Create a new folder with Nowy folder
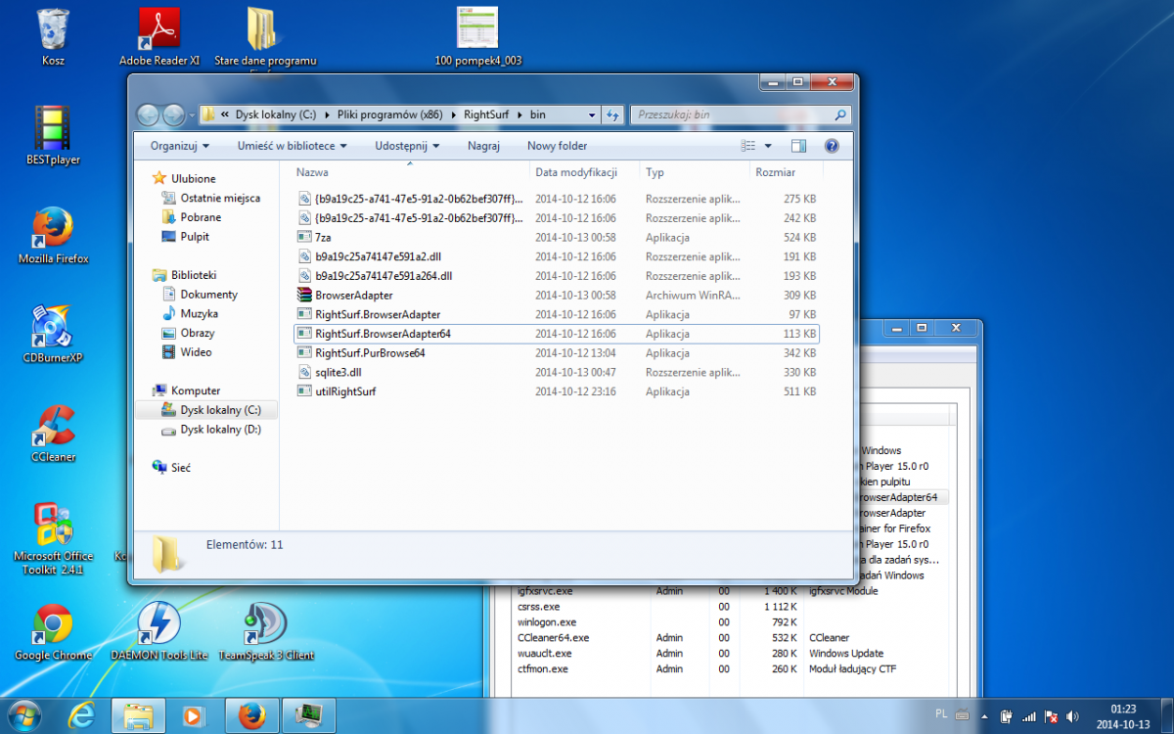The width and height of the screenshot is (1174, 734). [557, 146]
